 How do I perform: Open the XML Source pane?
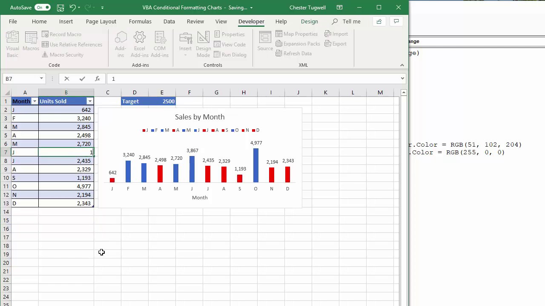click(265, 41)
